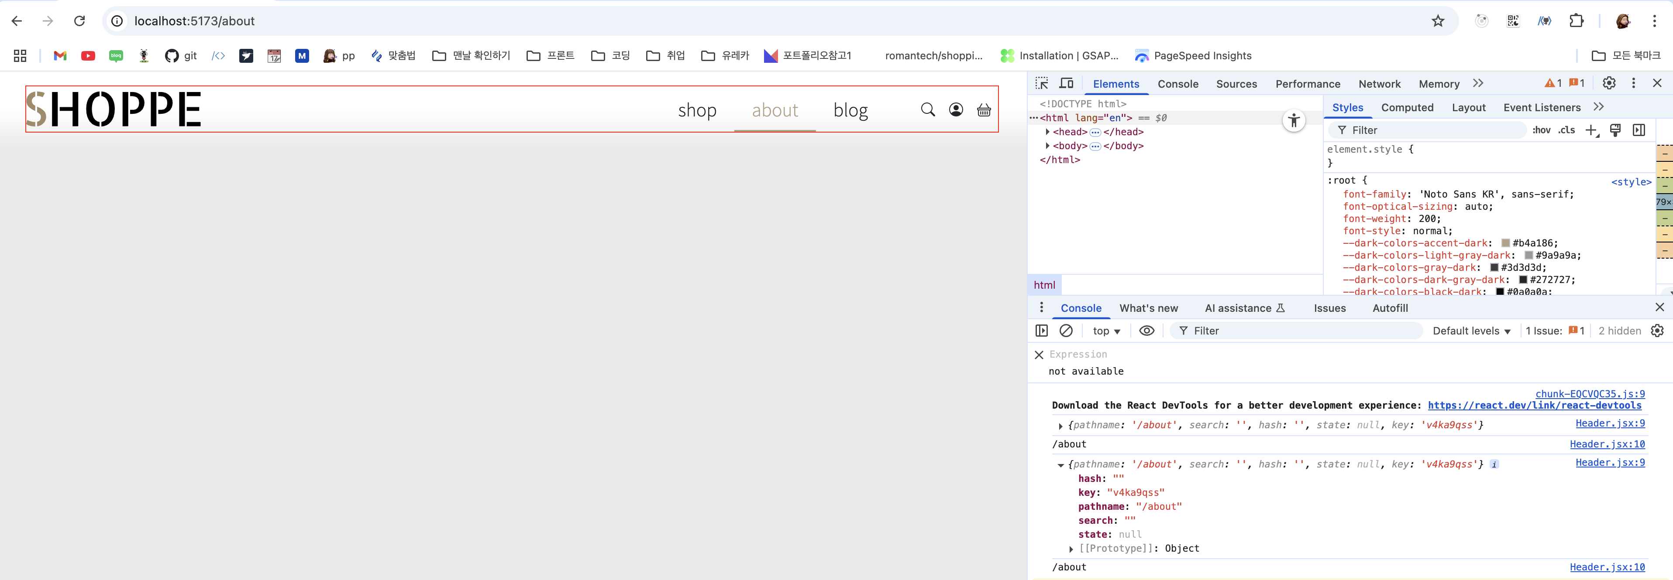Screen dimensions: 1673x580
Task: Open the YouTube bookmark icon
Action: [x=88, y=56]
